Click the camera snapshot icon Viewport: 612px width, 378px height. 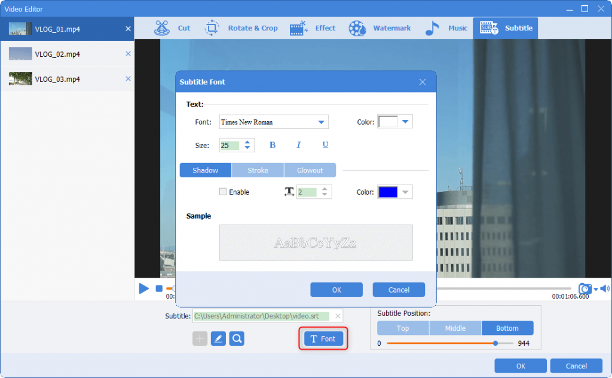(x=585, y=289)
